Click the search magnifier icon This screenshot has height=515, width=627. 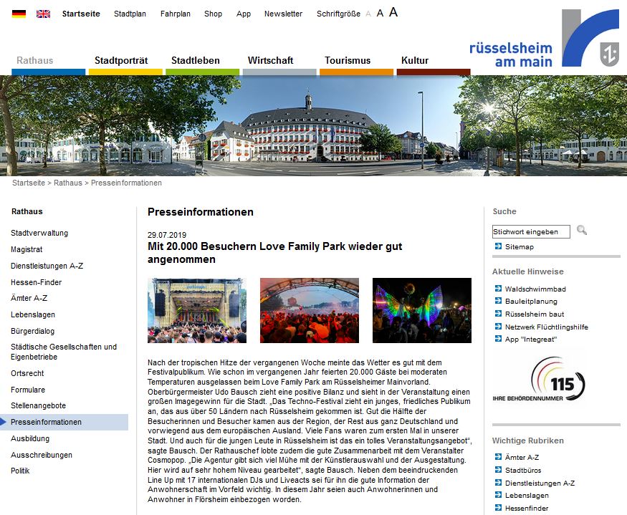tap(582, 231)
